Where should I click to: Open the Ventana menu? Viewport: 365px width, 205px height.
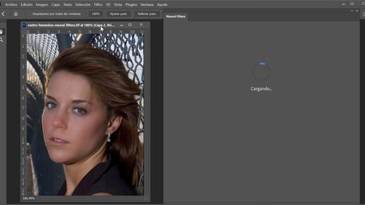tap(147, 5)
